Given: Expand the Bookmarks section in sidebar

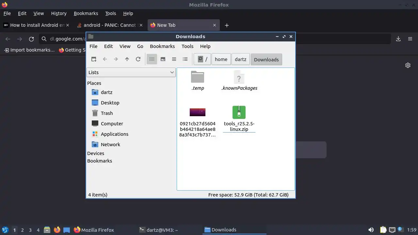Looking at the screenshot, I should (x=100, y=161).
